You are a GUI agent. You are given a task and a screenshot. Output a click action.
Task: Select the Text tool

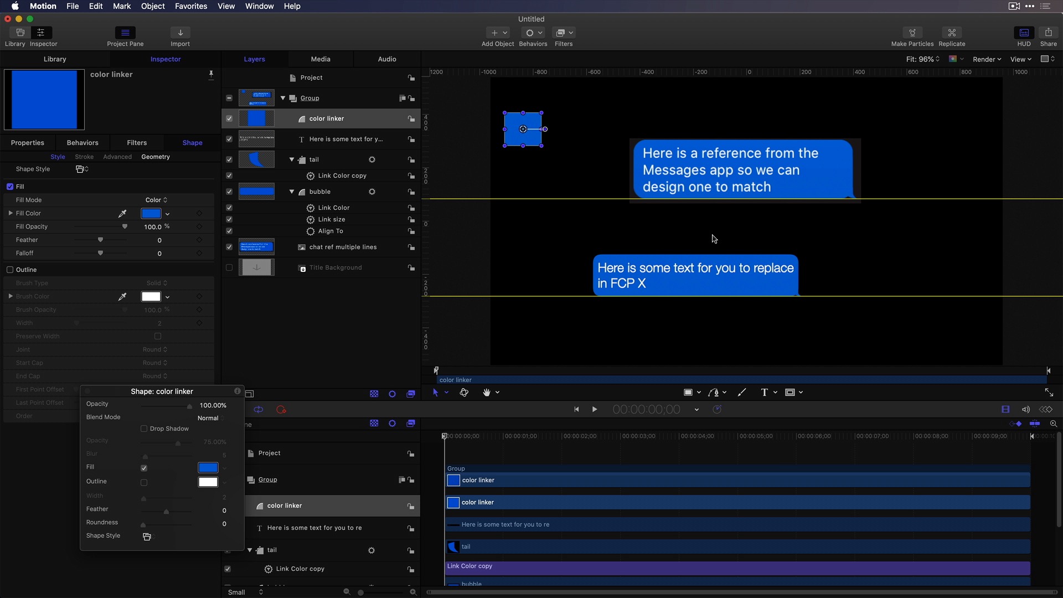pyautogui.click(x=765, y=393)
